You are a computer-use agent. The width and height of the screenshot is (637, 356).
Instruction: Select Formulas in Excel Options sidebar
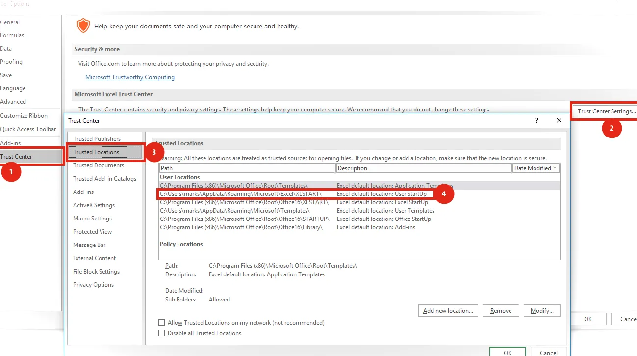[12, 35]
